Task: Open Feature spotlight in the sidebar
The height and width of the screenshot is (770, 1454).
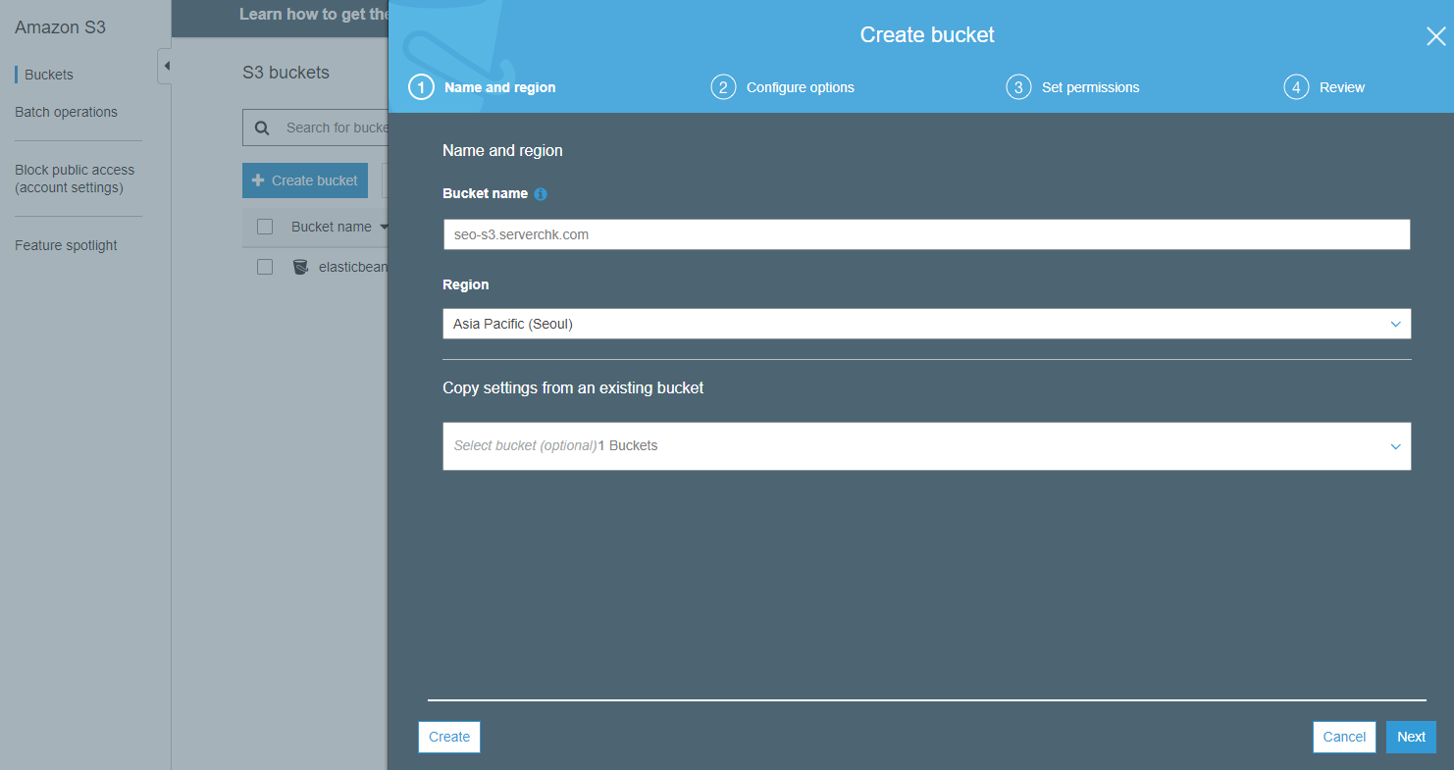Action: point(66,245)
